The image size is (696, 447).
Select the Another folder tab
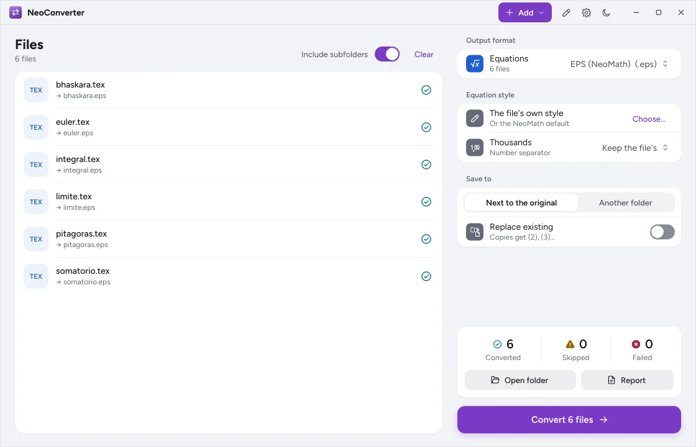pyautogui.click(x=625, y=202)
